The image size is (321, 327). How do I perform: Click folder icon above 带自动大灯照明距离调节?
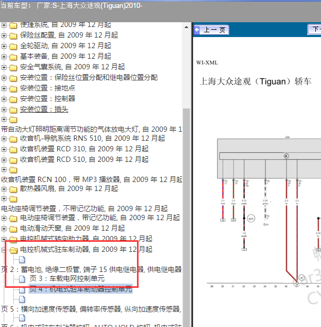[x=13, y=120]
